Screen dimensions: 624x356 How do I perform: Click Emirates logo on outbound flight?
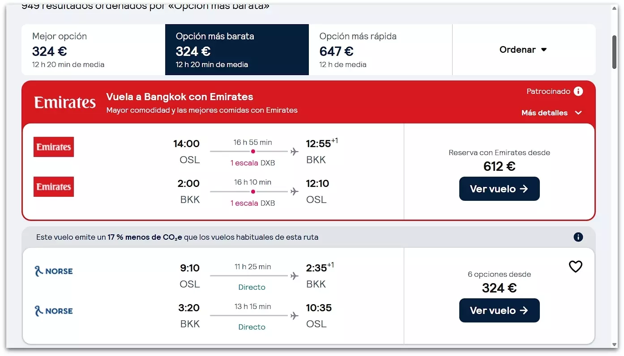(54, 147)
